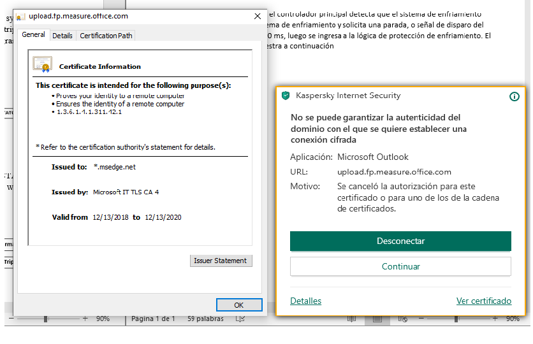Click the Word line ending 'lógica de protección de enfriamiento. El'
The width and height of the screenshot is (533, 344).
[x=379, y=36]
